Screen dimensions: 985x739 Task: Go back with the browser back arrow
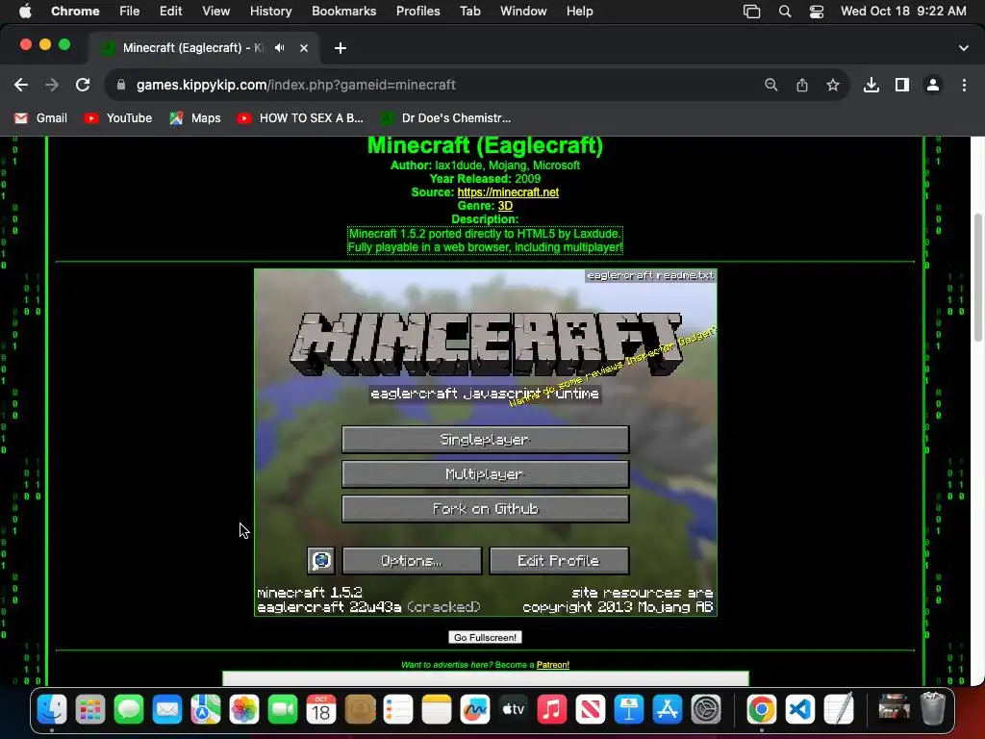click(x=21, y=85)
